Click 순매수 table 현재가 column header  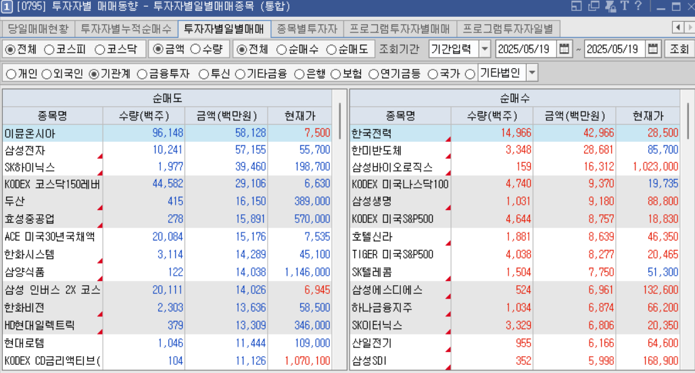click(x=648, y=116)
